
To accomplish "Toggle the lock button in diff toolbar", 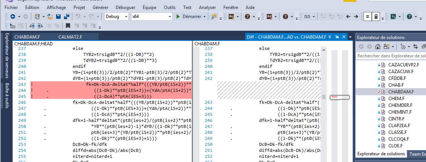I will pos(376,16).
